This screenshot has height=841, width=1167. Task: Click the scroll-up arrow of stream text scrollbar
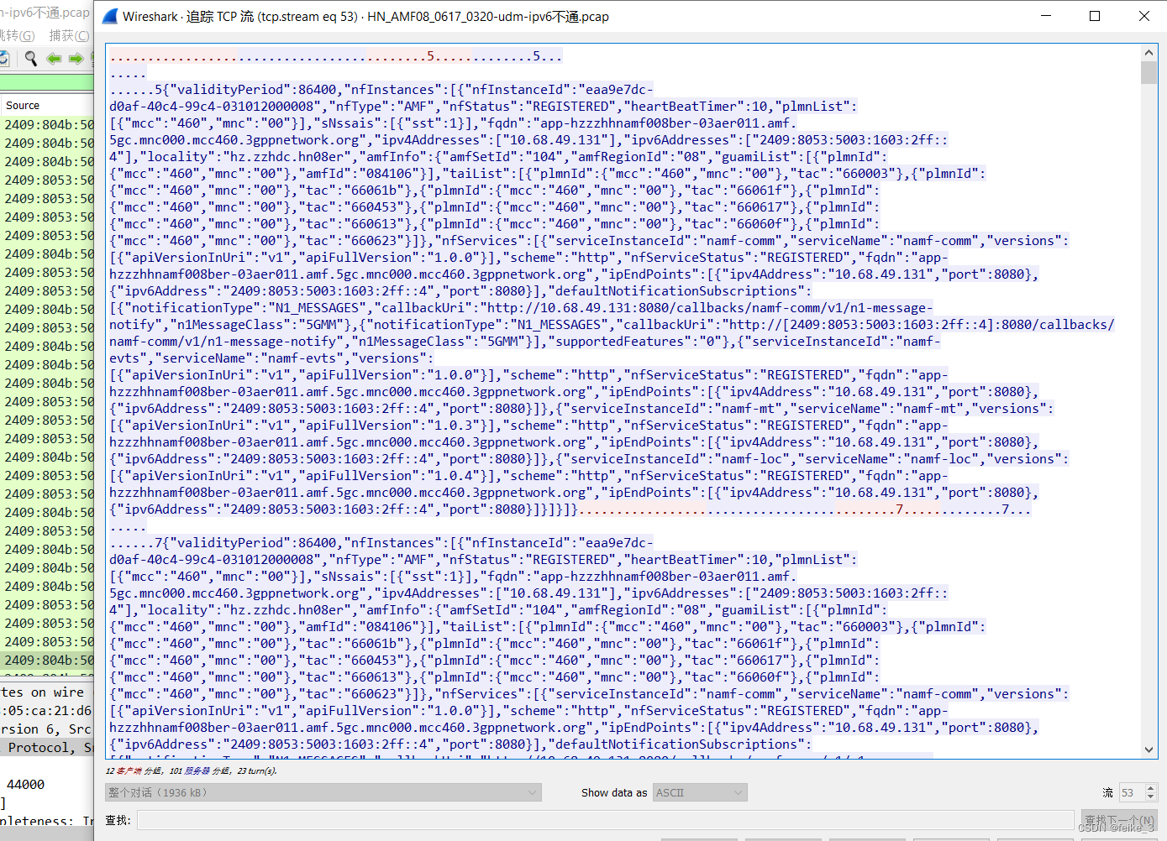pyautogui.click(x=1149, y=53)
